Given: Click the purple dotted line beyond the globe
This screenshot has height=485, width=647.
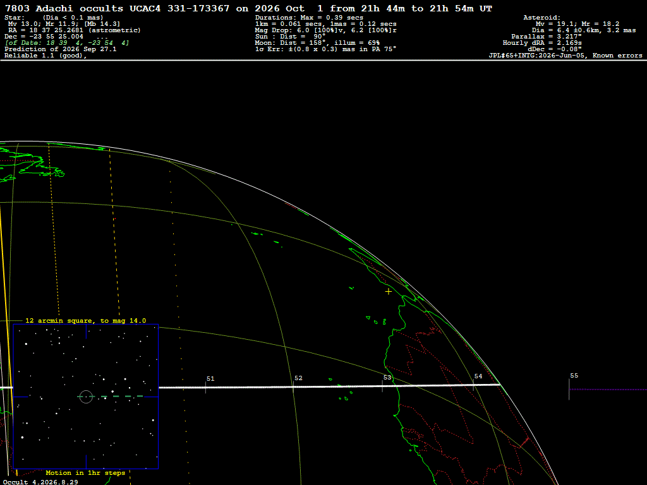Looking at the screenshot, I should [608, 389].
